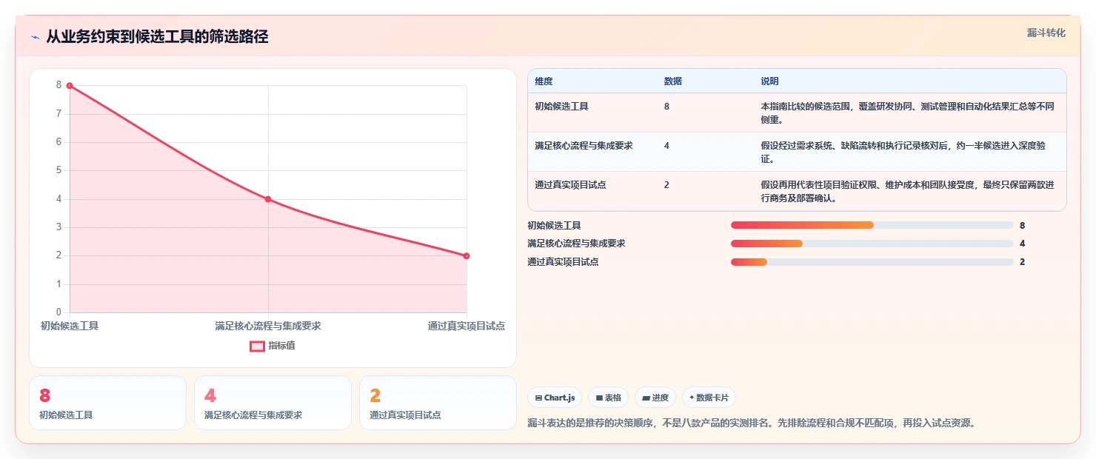Click value 2 in the table 数据 column

click(666, 185)
